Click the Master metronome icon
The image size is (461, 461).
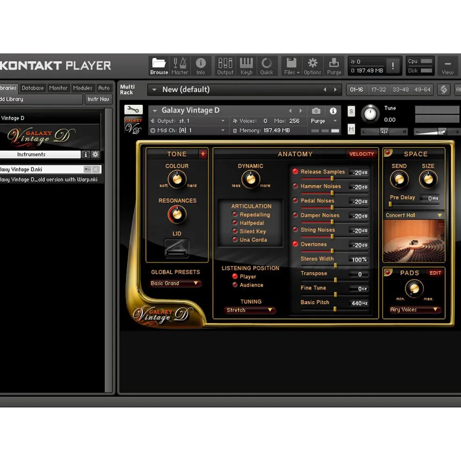(x=179, y=66)
